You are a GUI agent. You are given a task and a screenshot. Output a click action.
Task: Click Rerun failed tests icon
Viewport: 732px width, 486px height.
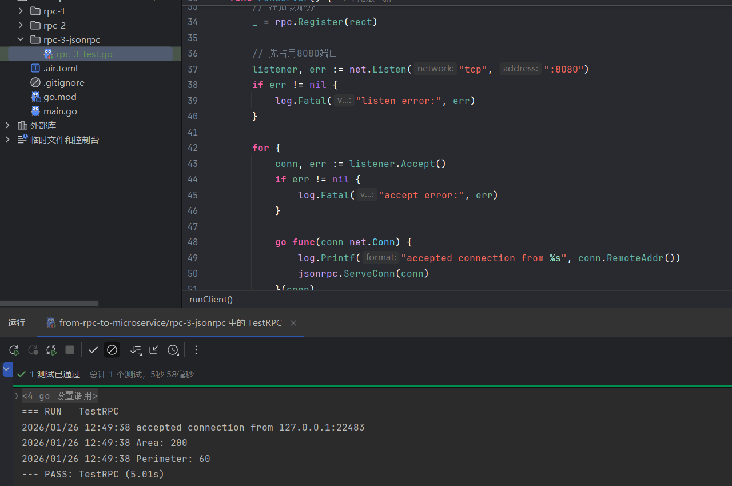(33, 350)
